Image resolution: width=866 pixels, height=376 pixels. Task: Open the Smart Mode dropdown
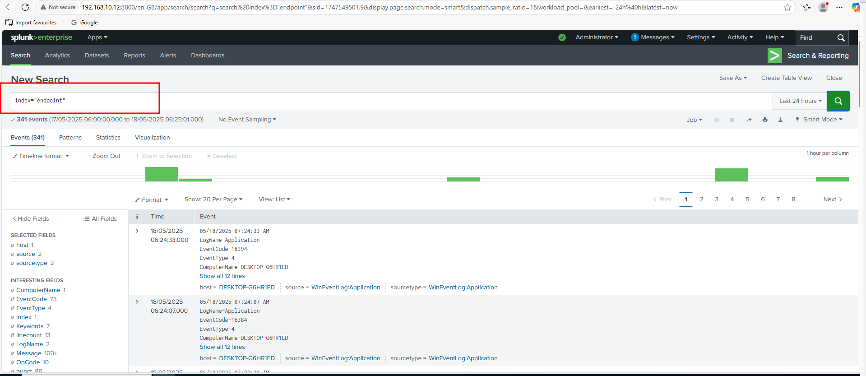tap(819, 120)
